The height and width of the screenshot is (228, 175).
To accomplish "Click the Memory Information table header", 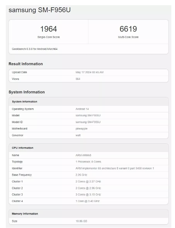I will tap(25, 214).
